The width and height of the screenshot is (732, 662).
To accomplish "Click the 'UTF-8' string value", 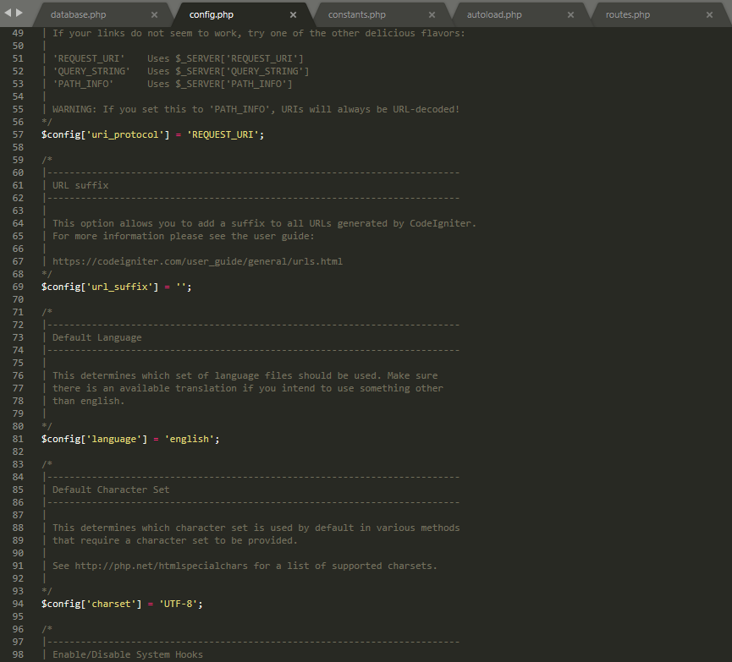I will 178,604.
